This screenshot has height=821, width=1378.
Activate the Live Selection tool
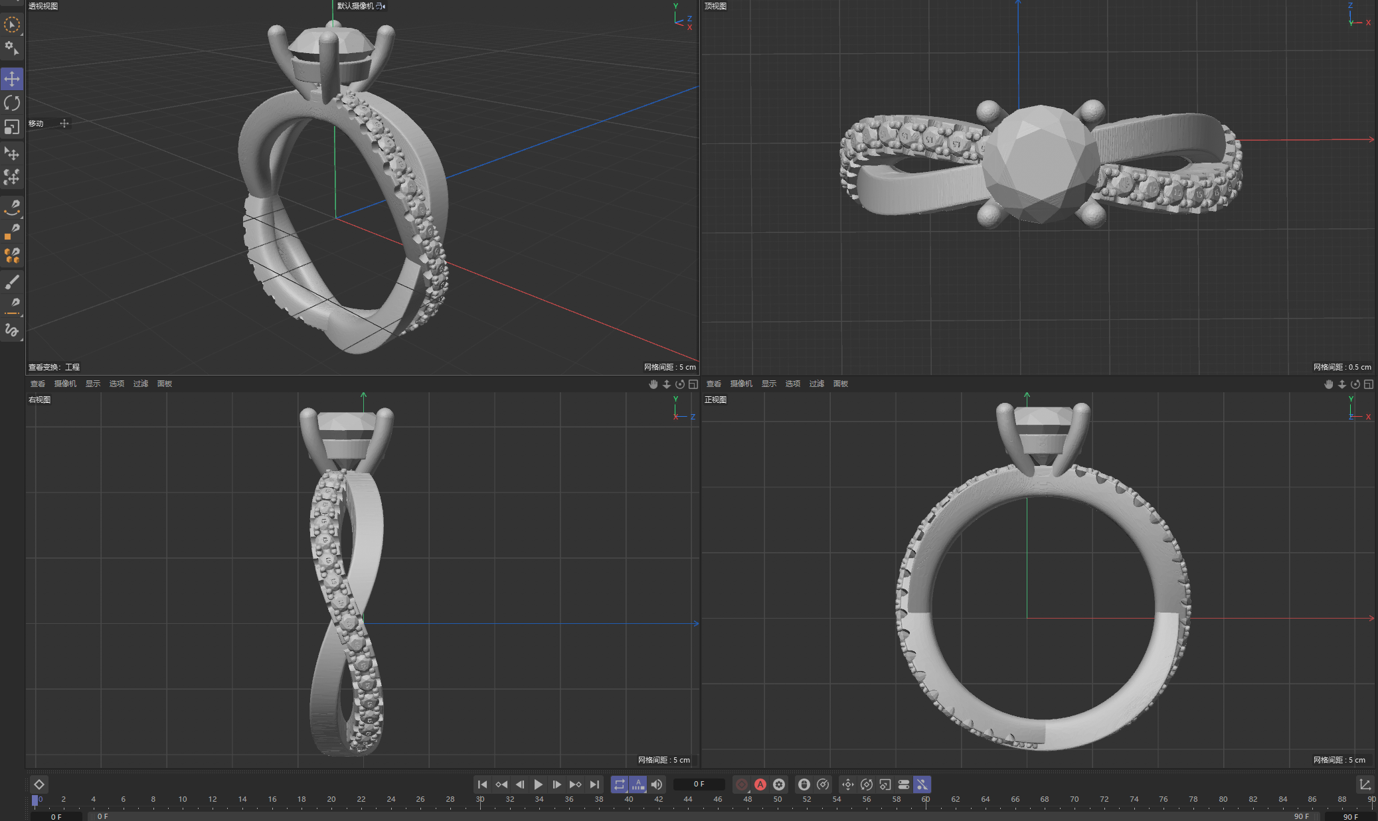[x=12, y=25]
